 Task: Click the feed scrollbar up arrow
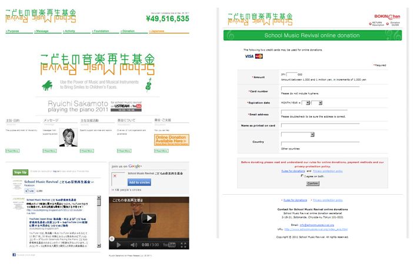[x=99, y=198]
